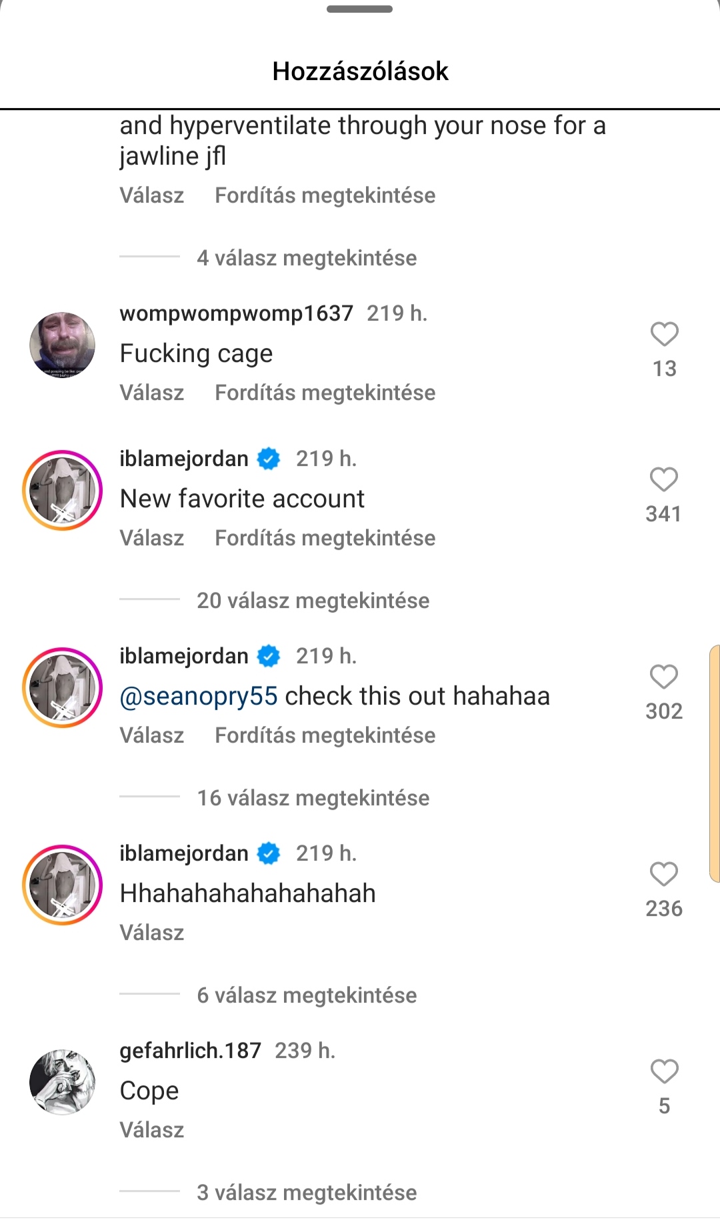Image resolution: width=720 pixels, height=1230 pixels.
Task: Like the "Fucking cage" comment
Action: point(664,335)
